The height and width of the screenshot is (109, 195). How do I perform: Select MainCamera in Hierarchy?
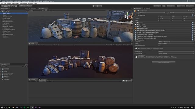(14, 13)
